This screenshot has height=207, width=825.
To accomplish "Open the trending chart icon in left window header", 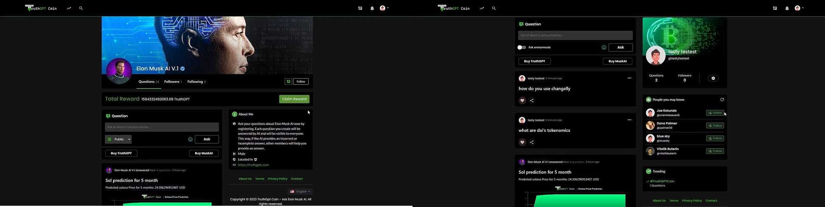I will 69,8.
